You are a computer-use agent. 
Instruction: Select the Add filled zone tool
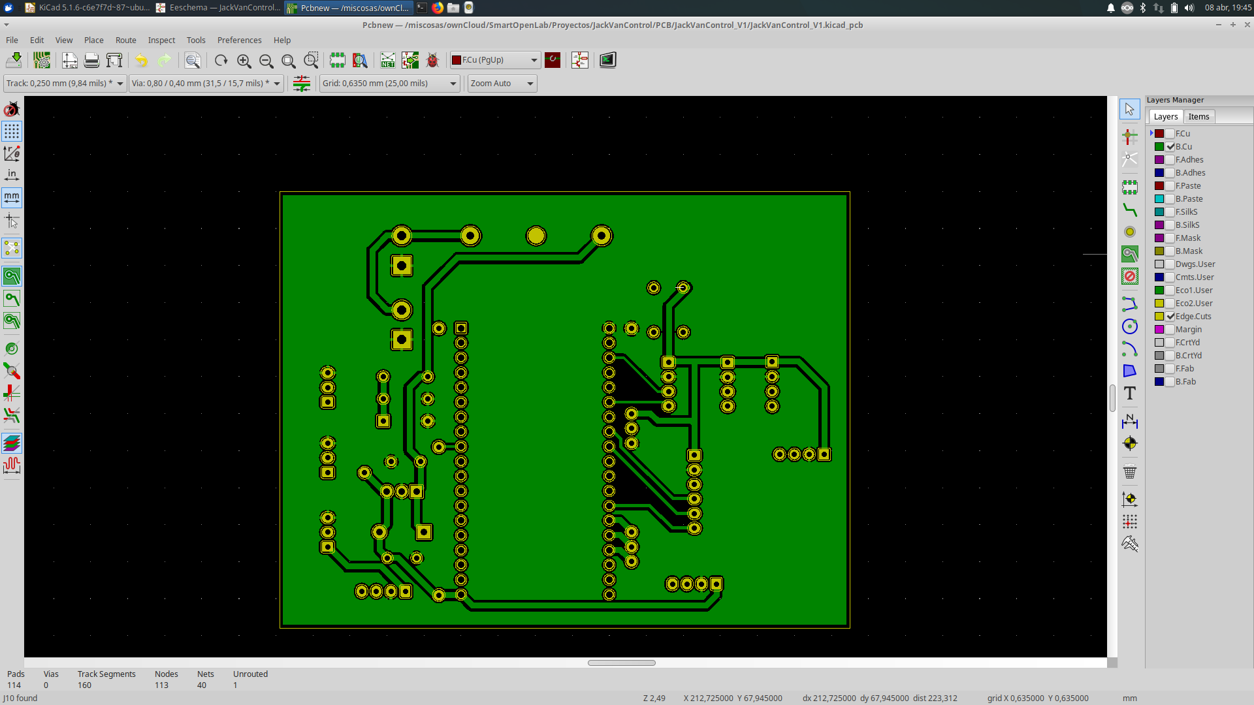tap(1129, 253)
